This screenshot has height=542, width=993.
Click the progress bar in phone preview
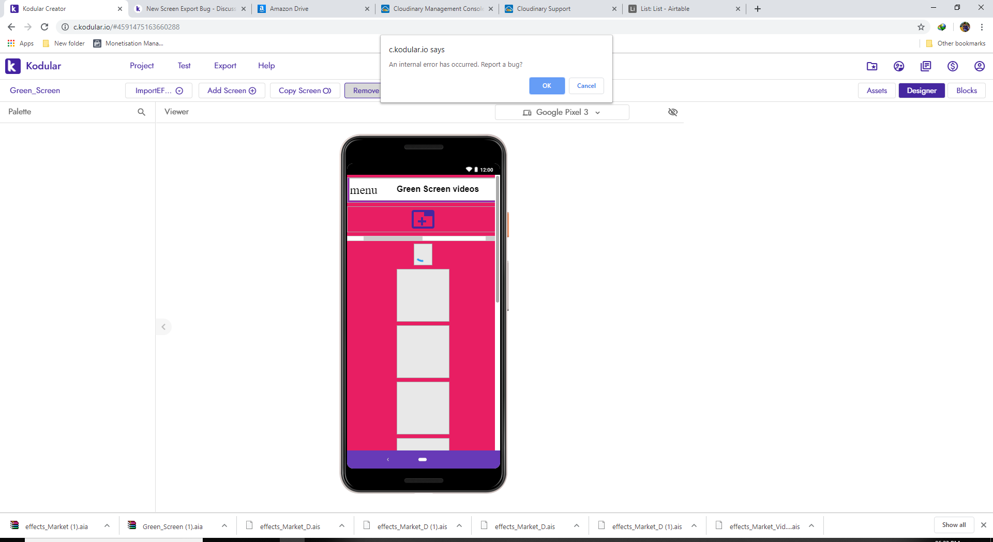point(421,238)
